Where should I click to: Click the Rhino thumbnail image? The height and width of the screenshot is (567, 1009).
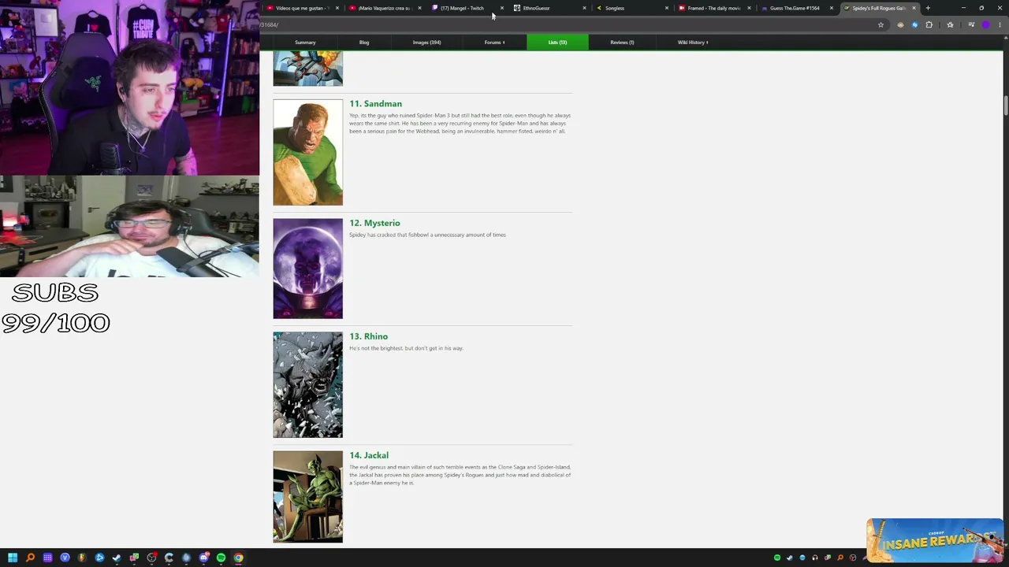[308, 385]
